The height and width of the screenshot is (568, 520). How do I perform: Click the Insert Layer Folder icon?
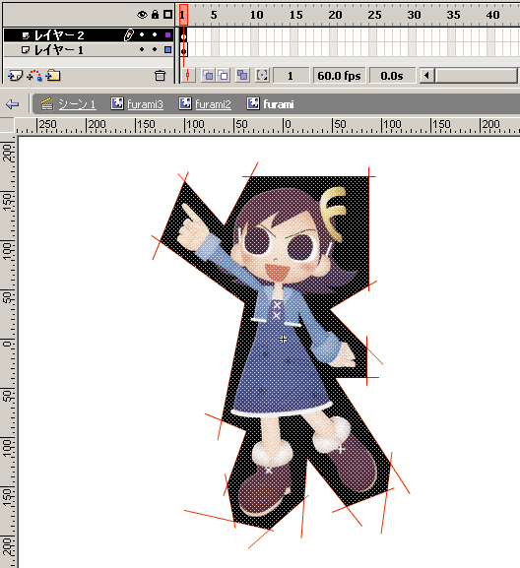pyautogui.click(x=53, y=76)
